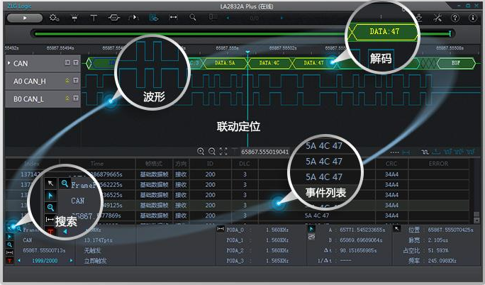Click the measurement icon beside PODA_0
485x285 pixels.
(x=221, y=229)
